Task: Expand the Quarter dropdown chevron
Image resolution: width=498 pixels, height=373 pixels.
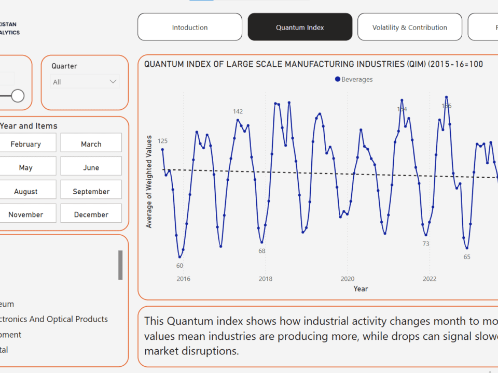Action: (113, 82)
